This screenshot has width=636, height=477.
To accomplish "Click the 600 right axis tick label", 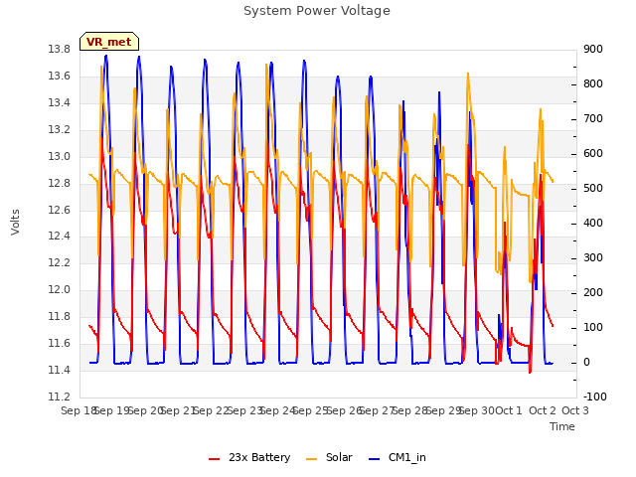I will pos(593,154).
